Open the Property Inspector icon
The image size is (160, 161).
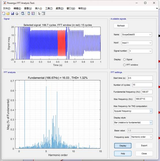pyautogui.click(x=44, y=14)
